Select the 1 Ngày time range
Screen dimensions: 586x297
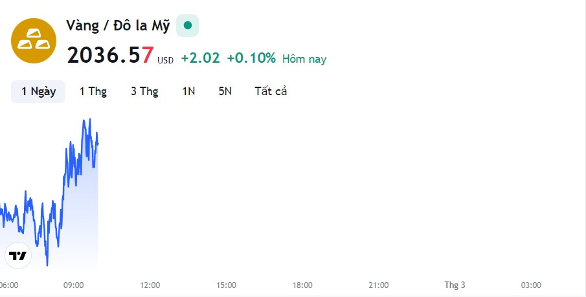(x=38, y=91)
